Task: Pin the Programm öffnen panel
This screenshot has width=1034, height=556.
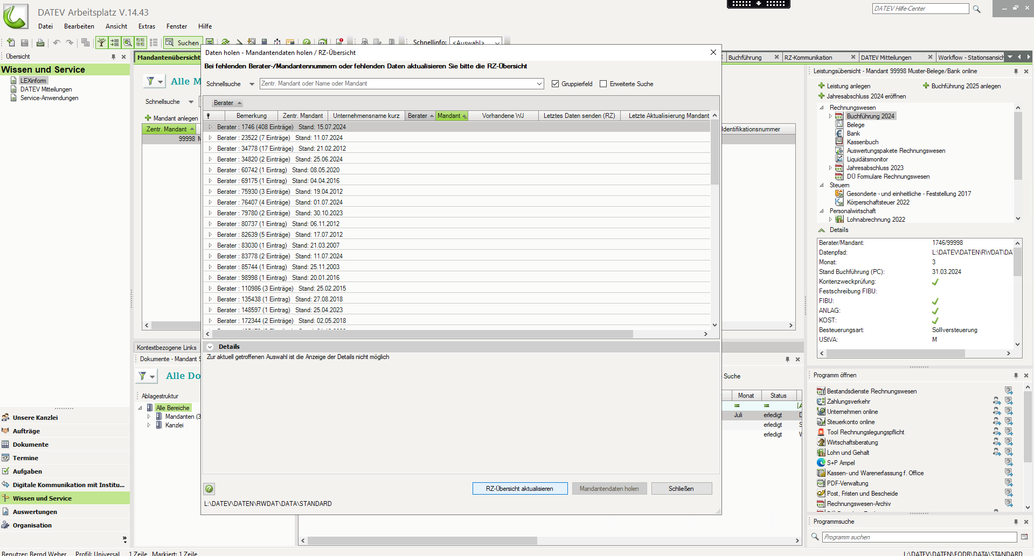Action: click(1016, 375)
